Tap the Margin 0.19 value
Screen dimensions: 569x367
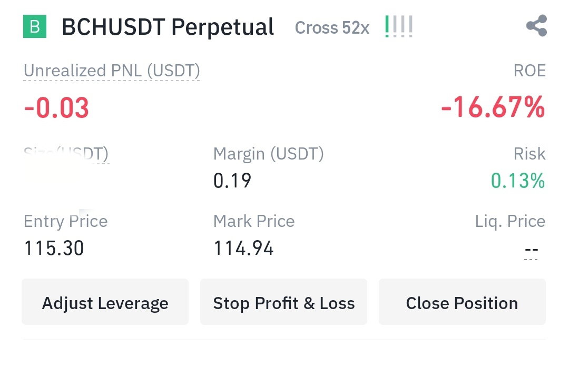[x=232, y=181]
